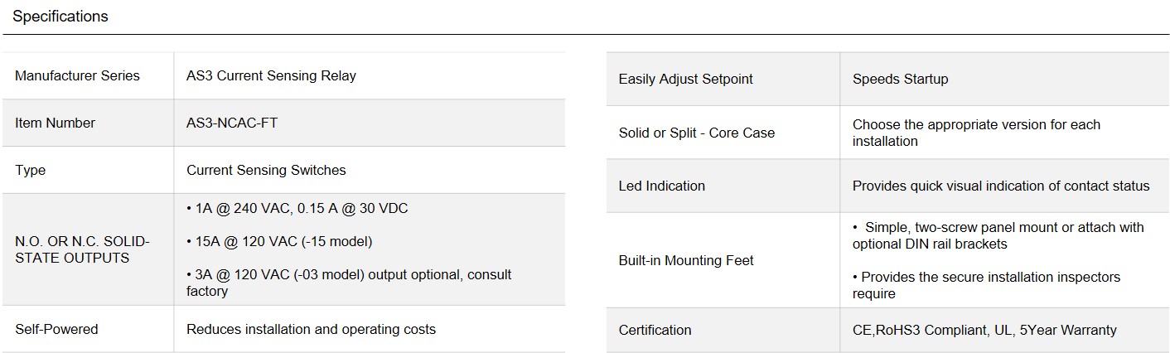The width and height of the screenshot is (1170, 353).
Task: Select the 15A @ 120 VAC (-15 model) line
Action: [x=279, y=241]
